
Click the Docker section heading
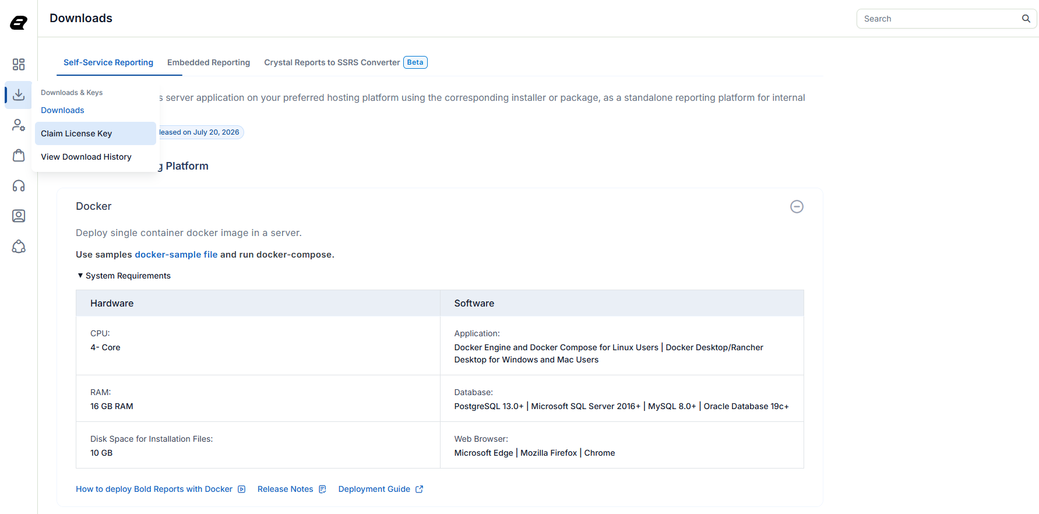coord(94,206)
